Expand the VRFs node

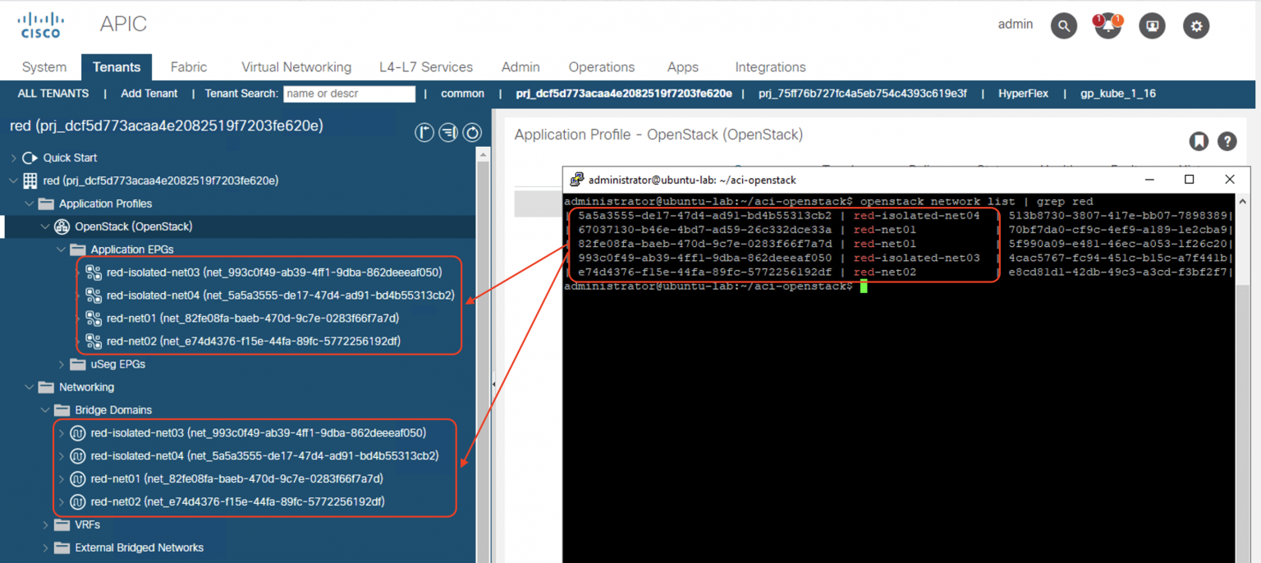coord(45,525)
